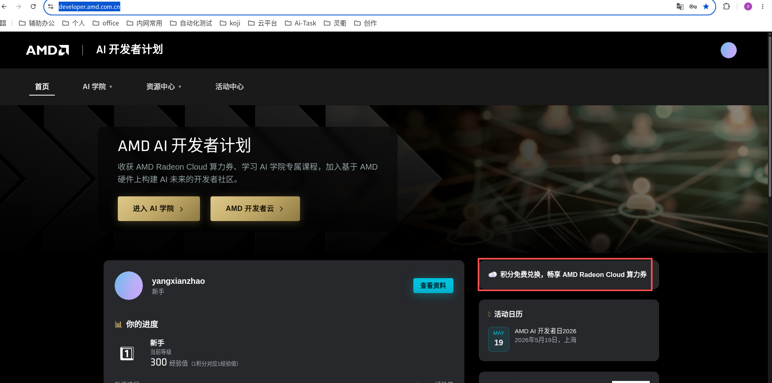Open the extensions puzzle icon
The image size is (772, 383).
pos(727,6)
